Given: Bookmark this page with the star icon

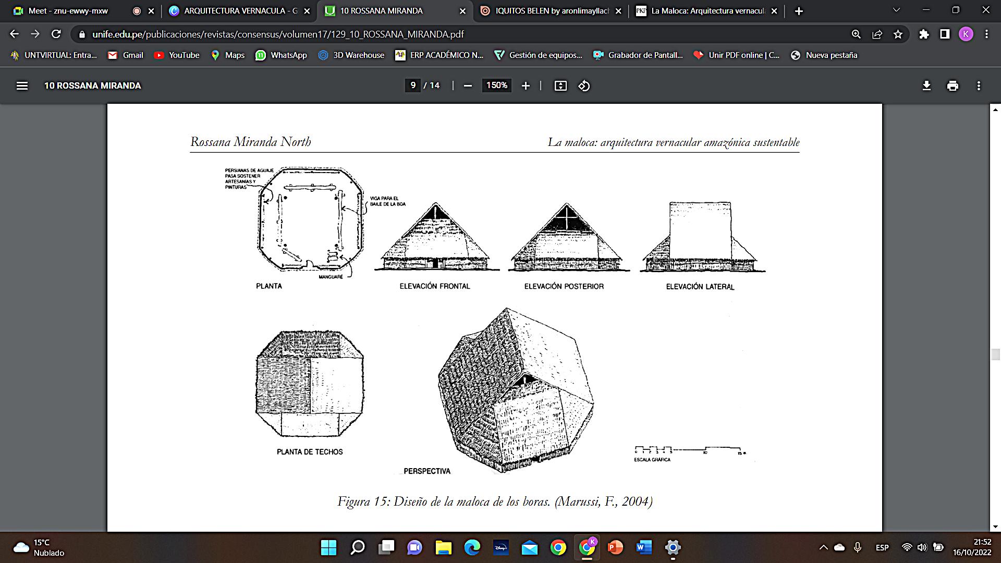Looking at the screenshot, I should tap(898, 34).
